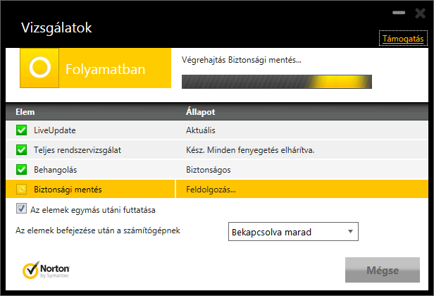Click the green checkmark beside Behangolás
This screenshot has height=296, width=434.
point(21,169)
